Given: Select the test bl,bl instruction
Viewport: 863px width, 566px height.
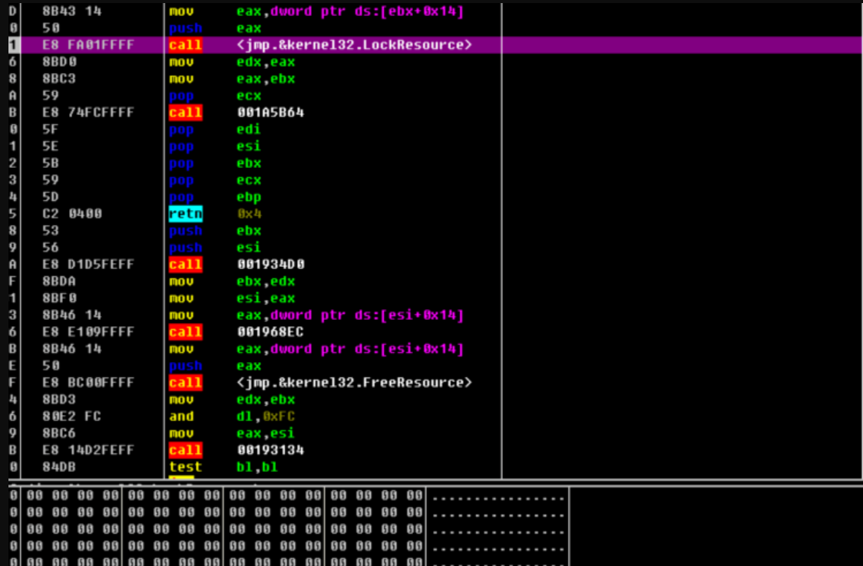Looking at the screenshot, I should coord(223,467).
